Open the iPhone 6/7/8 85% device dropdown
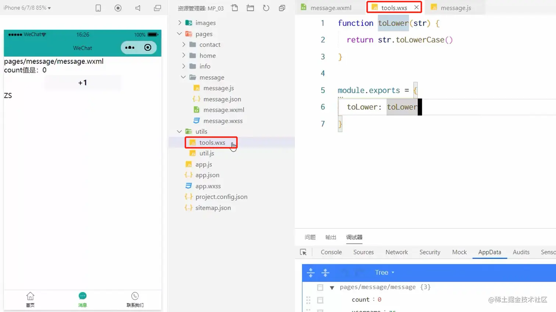556x312 pixels. coord(27,8)
